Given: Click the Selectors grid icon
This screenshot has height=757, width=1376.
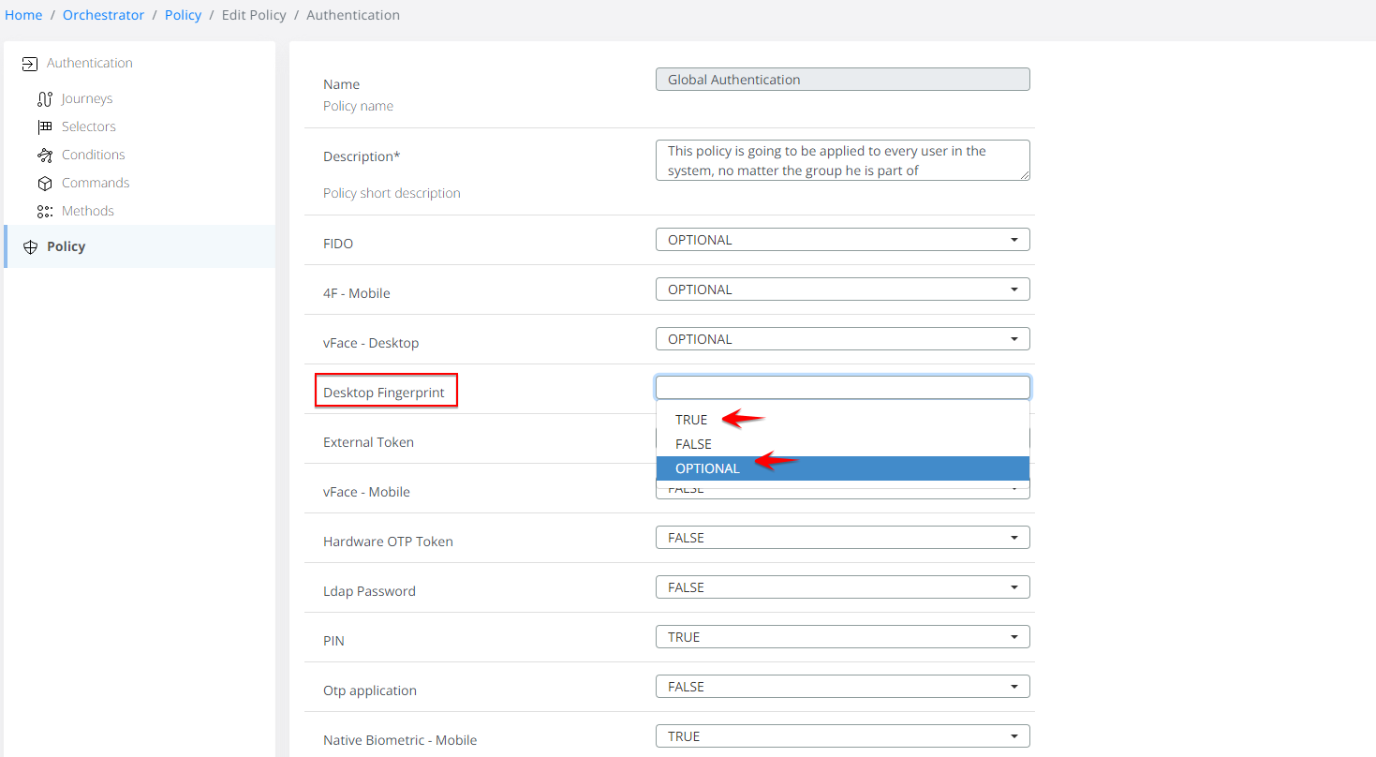Looking at the screenshot, I should pos(44,127).
